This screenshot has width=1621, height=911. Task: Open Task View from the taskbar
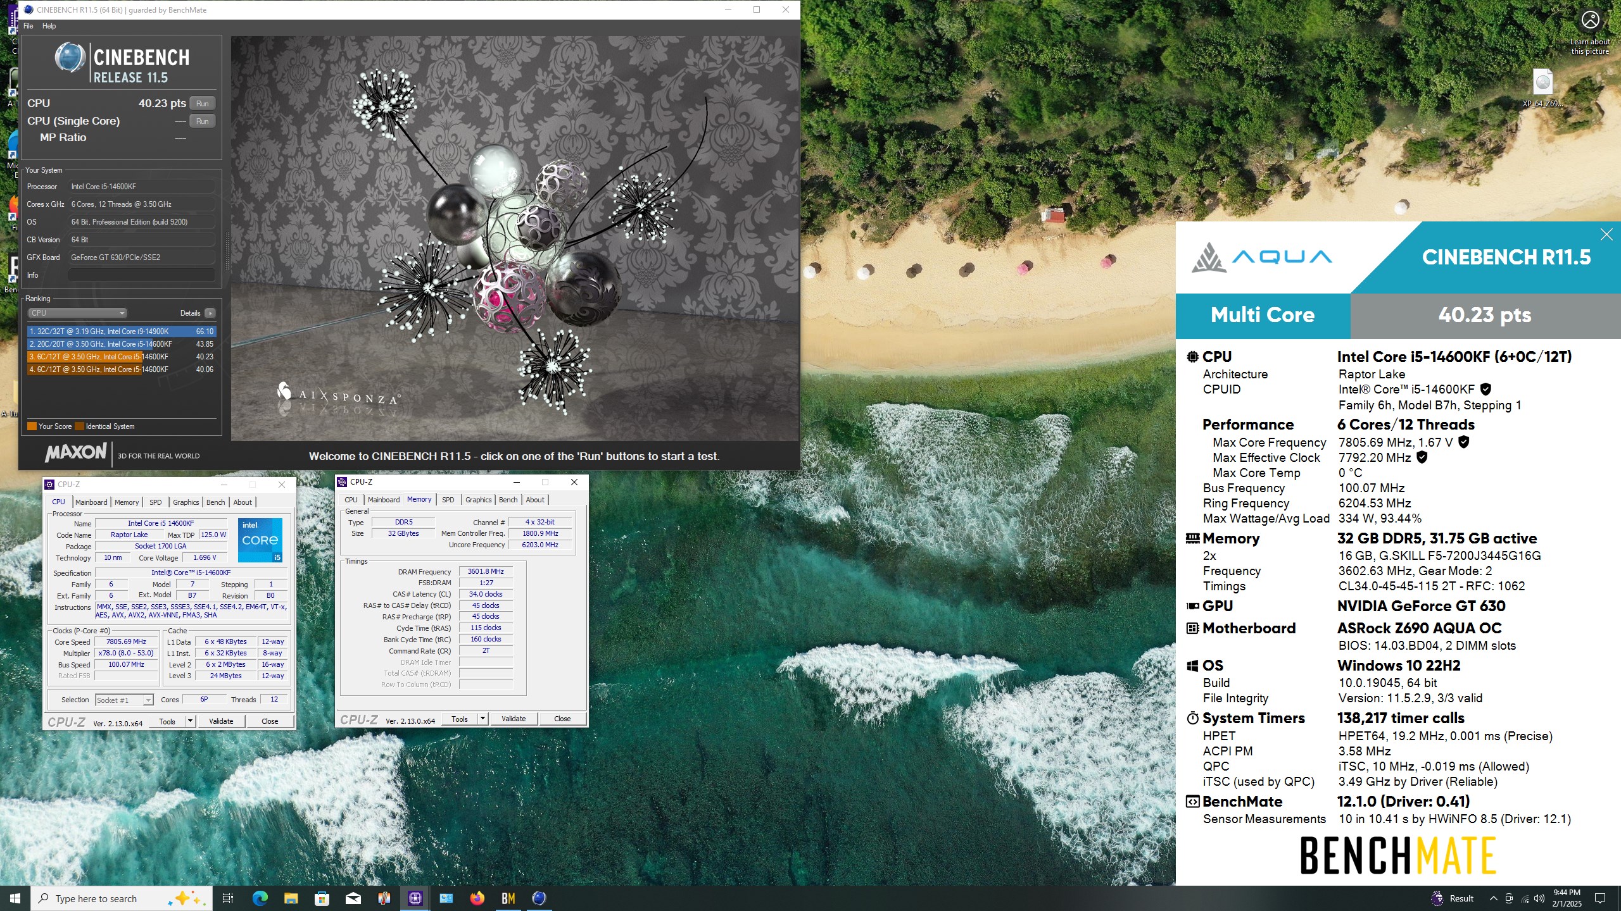(x=228, y=898)
